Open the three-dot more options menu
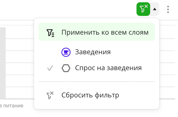 168,9
